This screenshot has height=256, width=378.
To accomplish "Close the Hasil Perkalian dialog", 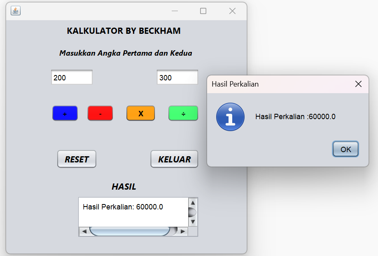I will [358, 84].
